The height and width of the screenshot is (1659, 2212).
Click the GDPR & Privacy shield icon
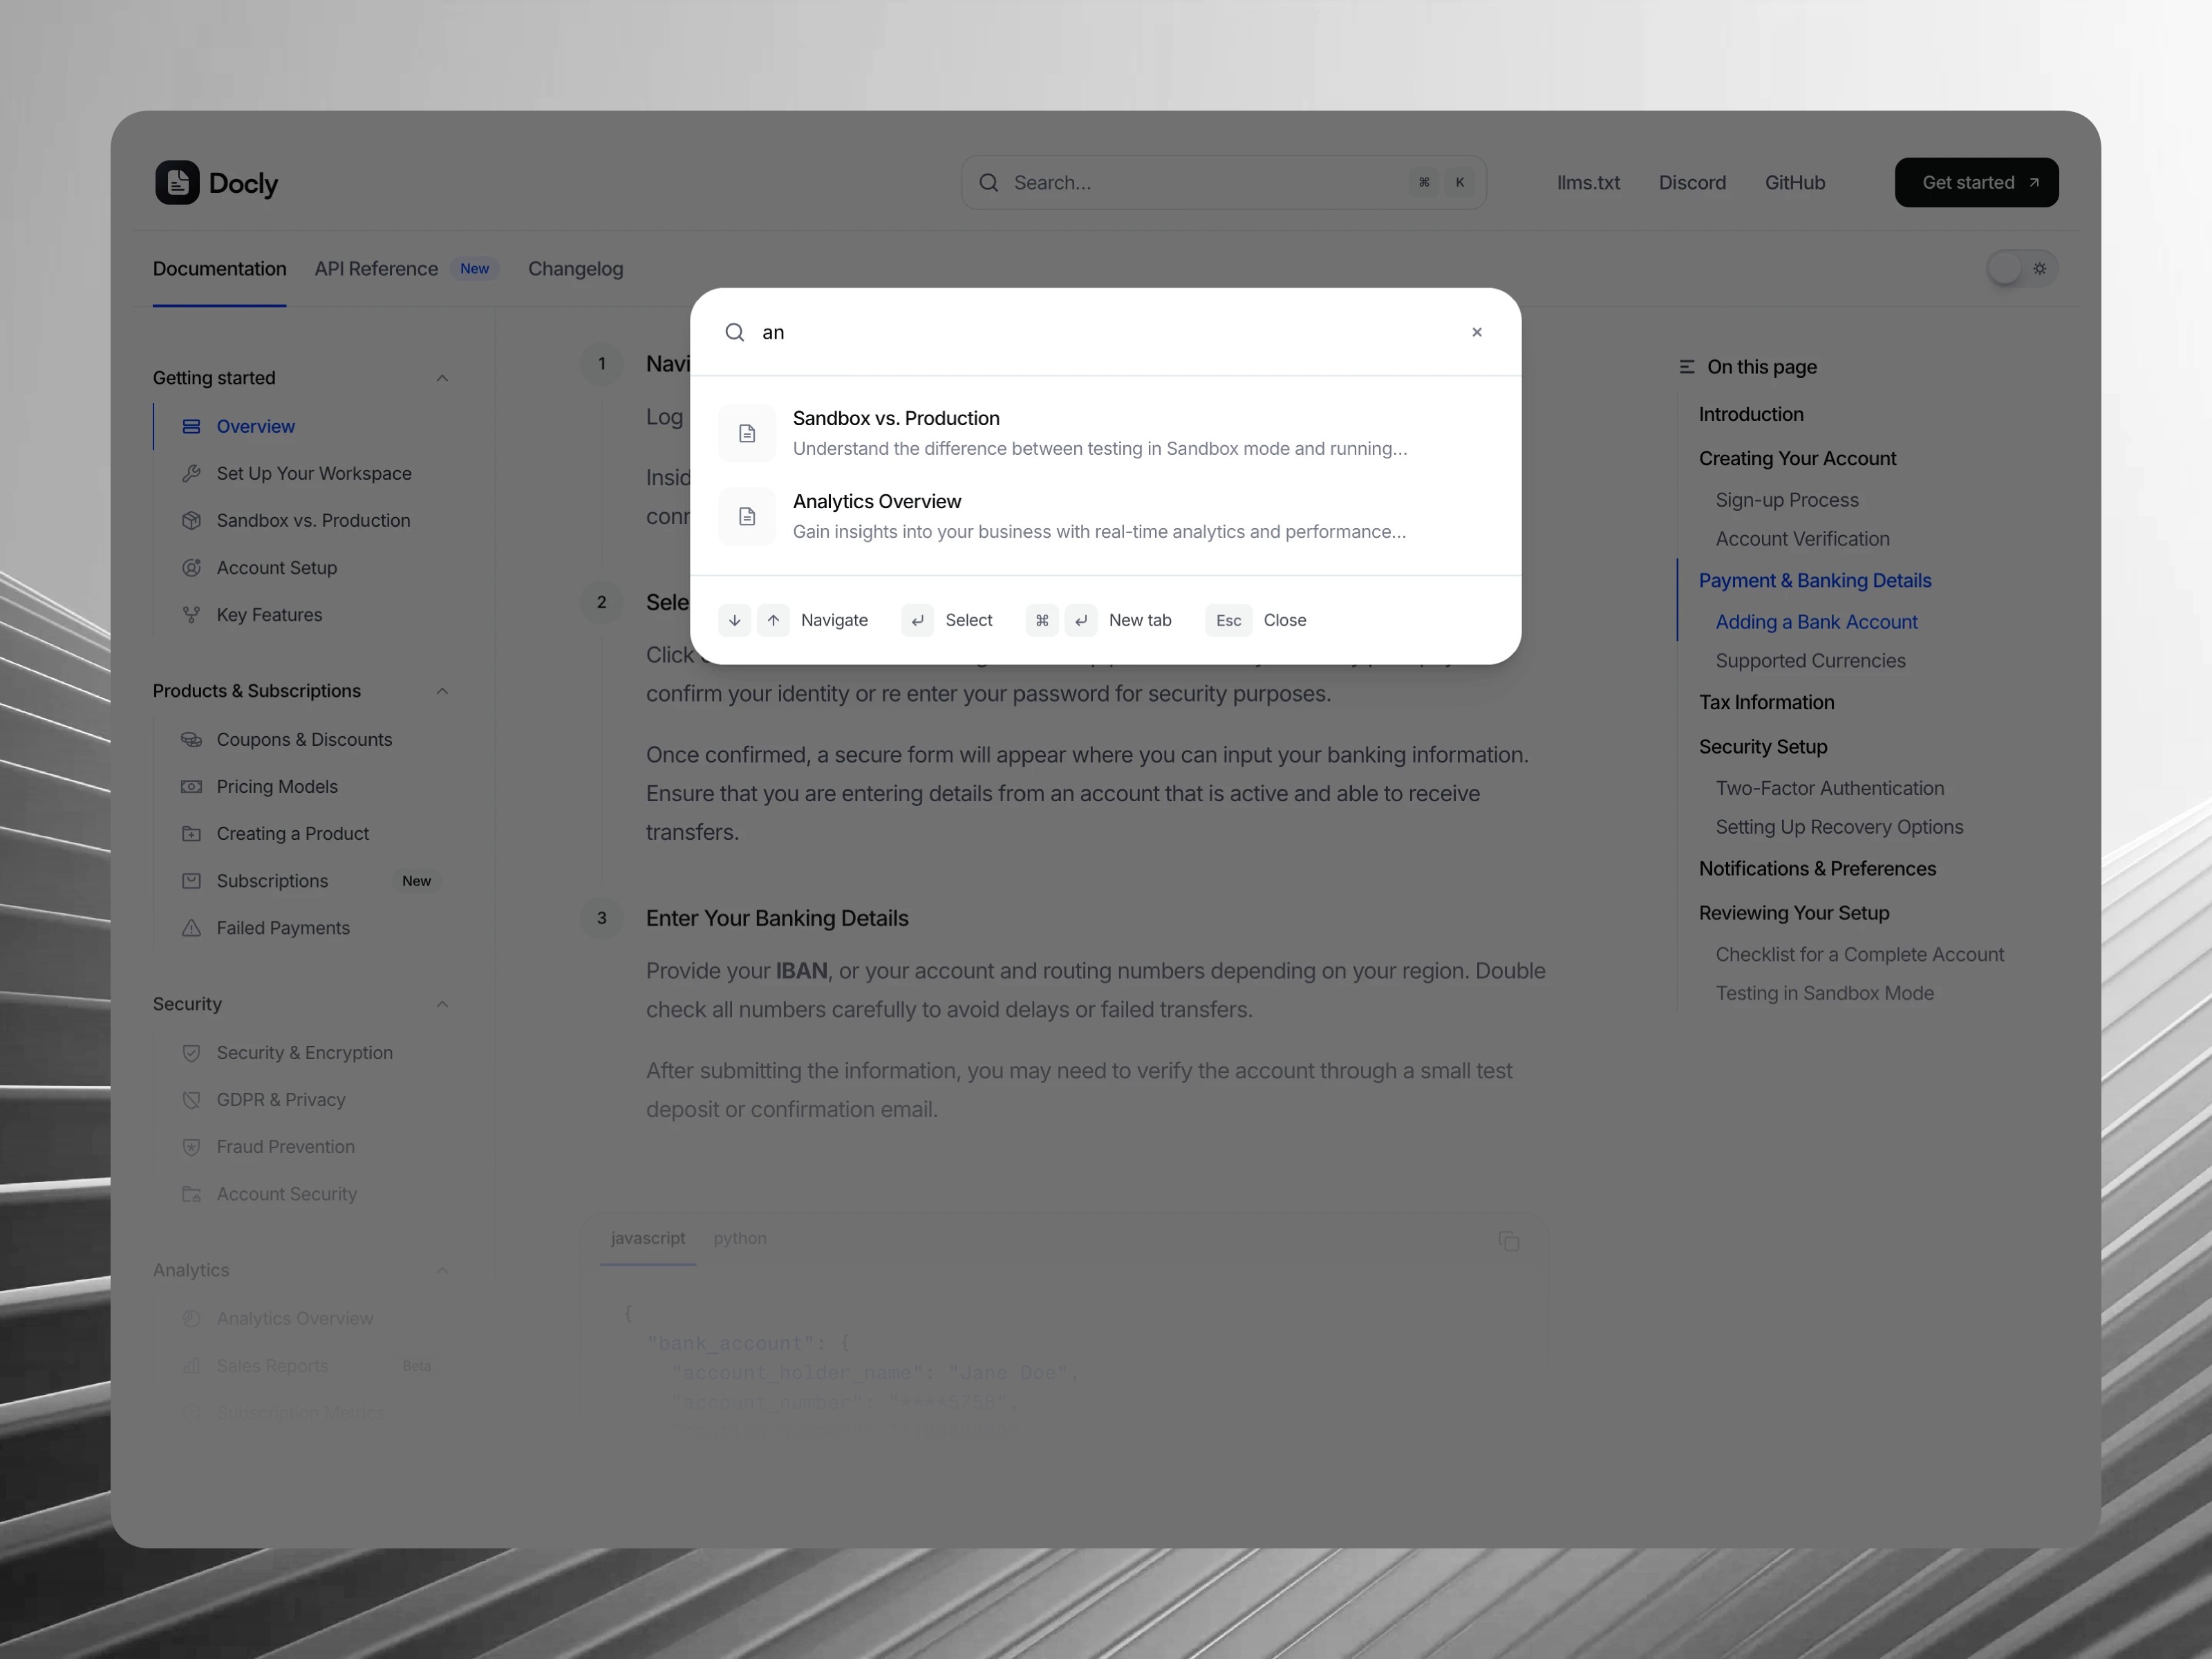(191, 1100)
